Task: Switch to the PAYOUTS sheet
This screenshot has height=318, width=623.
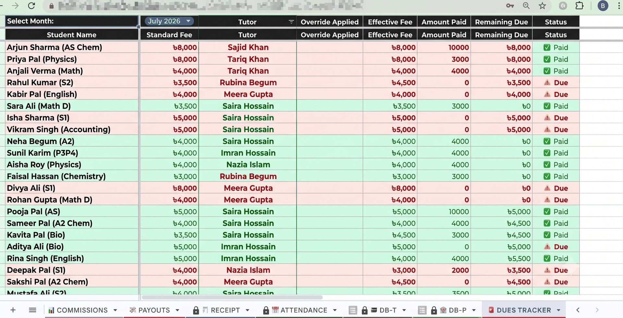Action: pos(154,310)
